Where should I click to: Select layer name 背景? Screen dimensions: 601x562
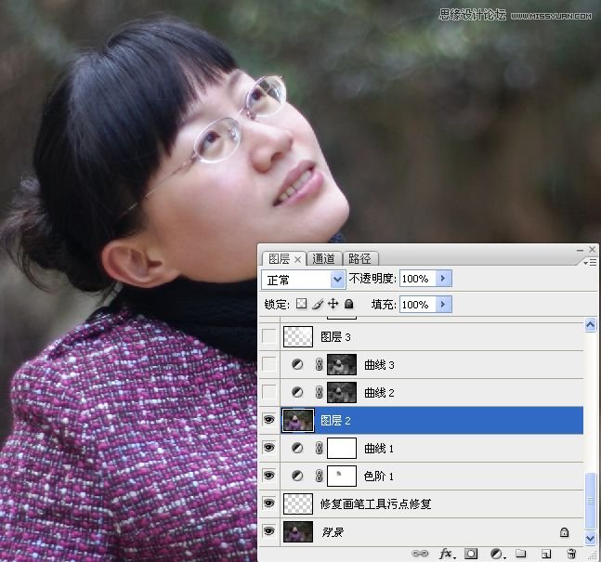coord(333,531)
